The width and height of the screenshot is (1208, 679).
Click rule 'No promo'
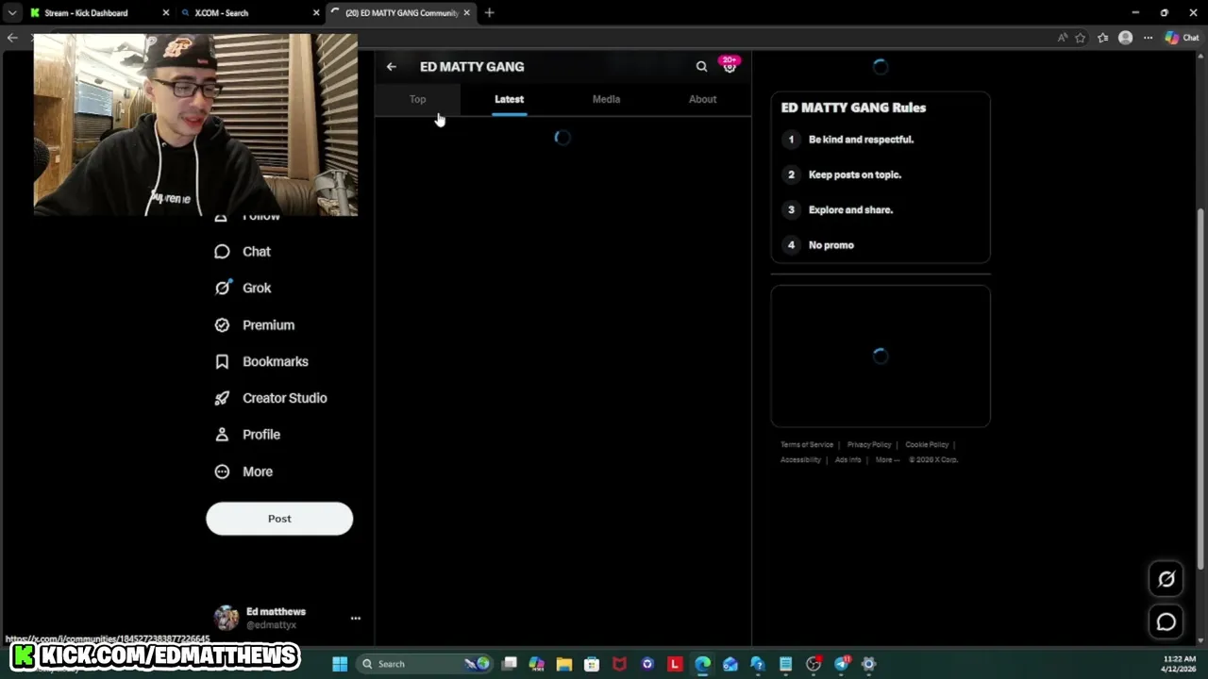pyautogui.click(x=831, y=245)
